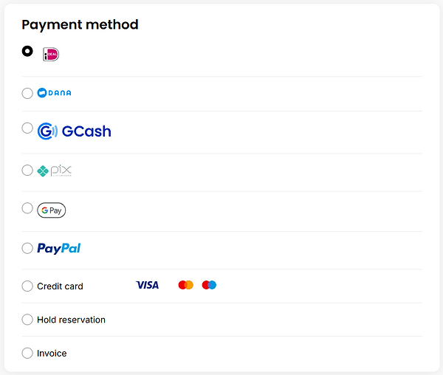Click the iDEAL logo
Screen dimensions: 443x375
pos(51,54)
